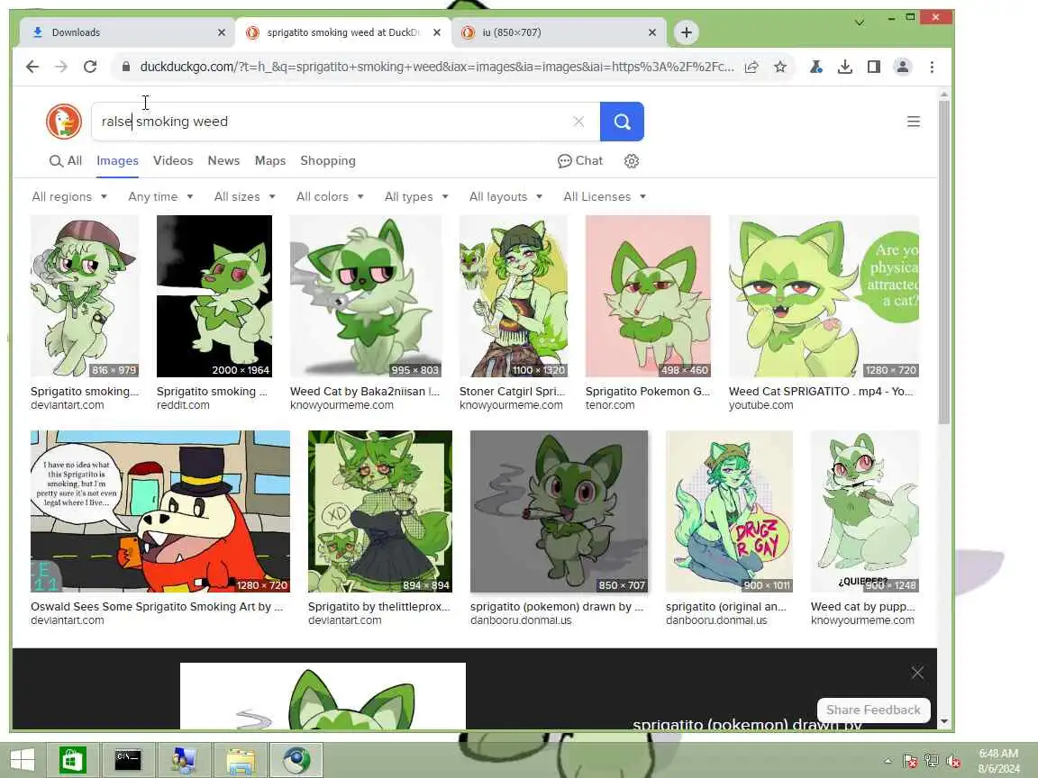The height and width of the screenshot is (778, 1038).
Task: Click the 'Weed cat by pupp...' title link
Action: tap(862, 607)
